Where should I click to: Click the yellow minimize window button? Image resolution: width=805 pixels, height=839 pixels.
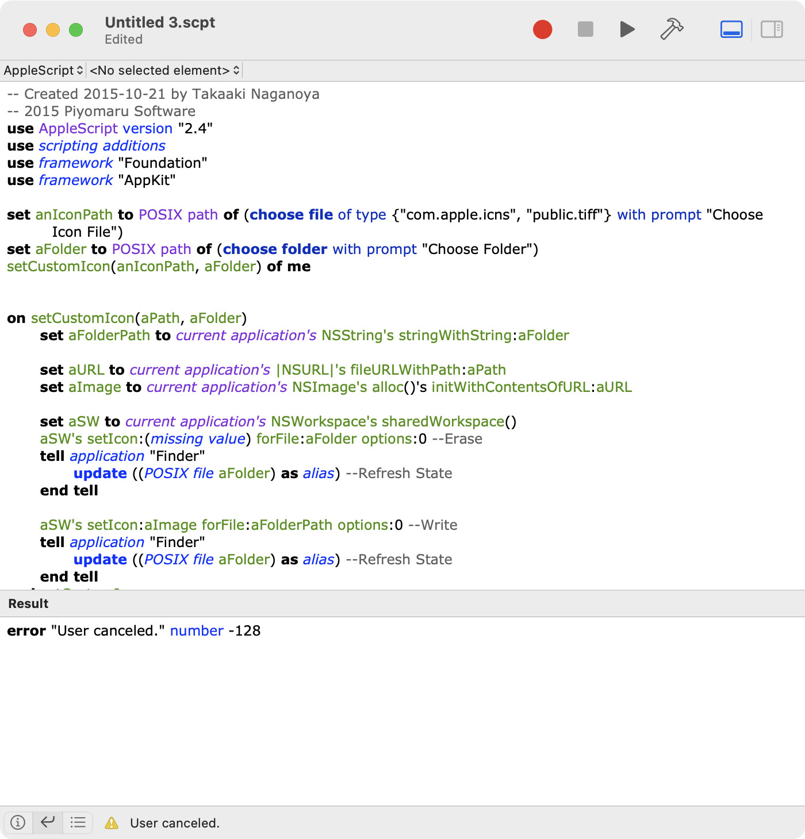click(53, 30)
